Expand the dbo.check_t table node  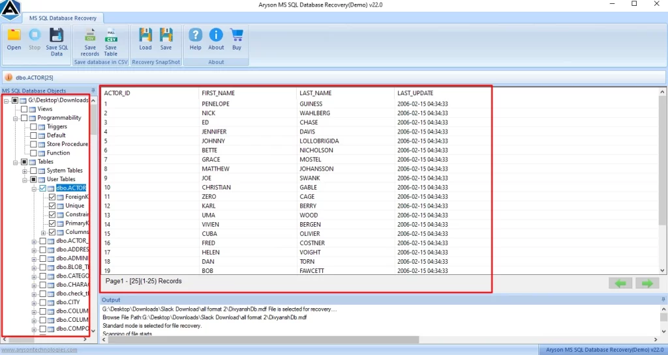tap(34, 294)
